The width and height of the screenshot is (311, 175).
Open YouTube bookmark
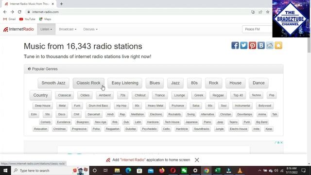27,19
